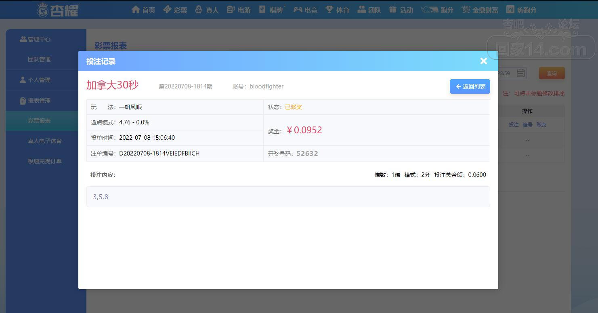The image size is (598, 313).
Task: Click the rhino icon beside 跑分
Action: [430, 9]
